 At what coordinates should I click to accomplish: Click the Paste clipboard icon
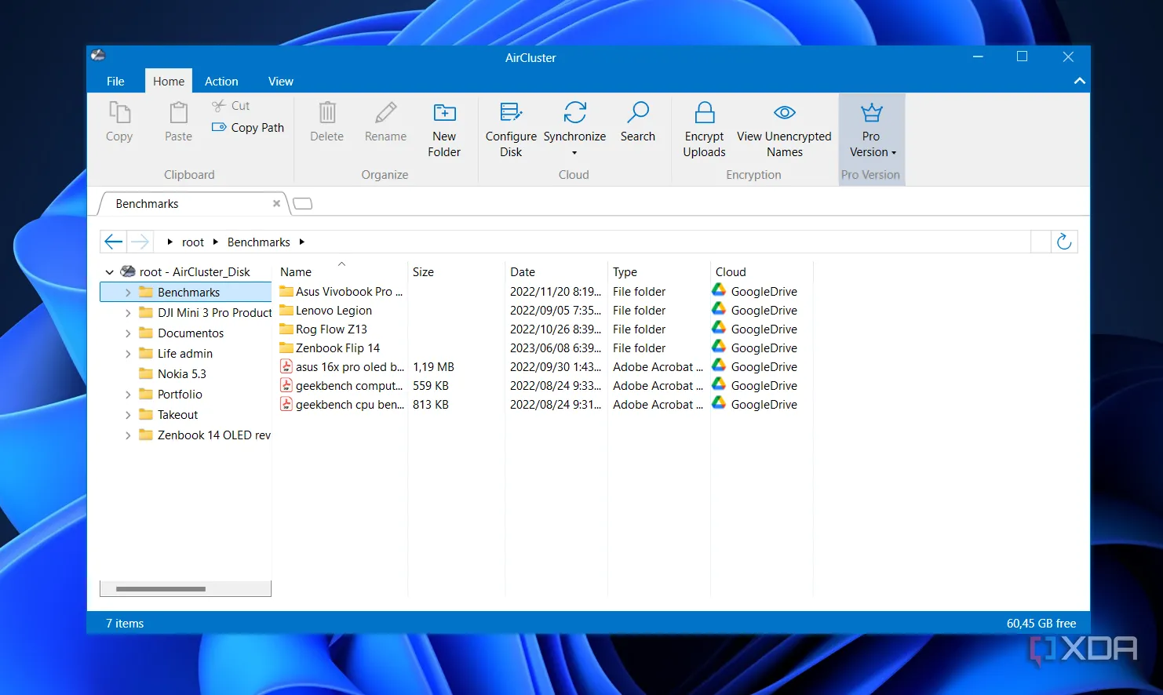pos(179,113)
